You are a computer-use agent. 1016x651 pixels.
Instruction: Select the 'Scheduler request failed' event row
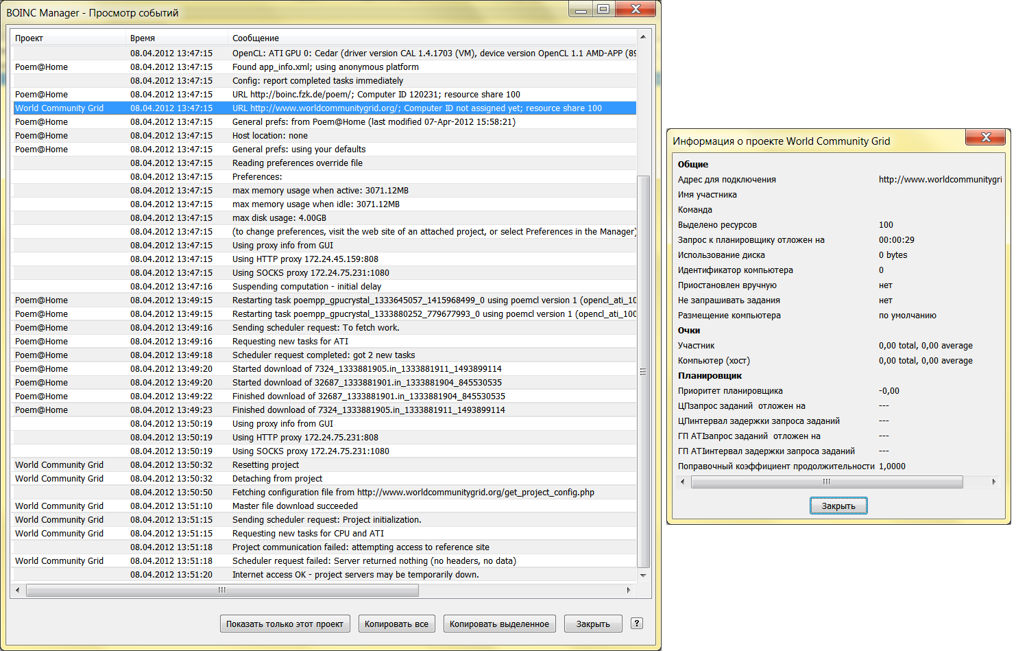(324, 560)
